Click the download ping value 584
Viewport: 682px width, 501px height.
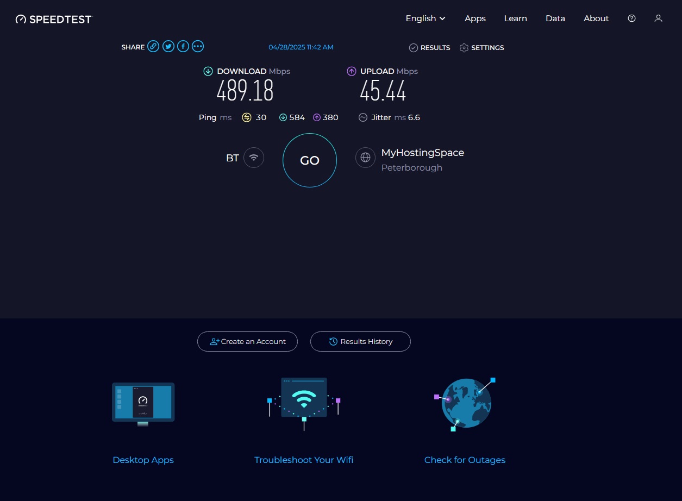297,117
